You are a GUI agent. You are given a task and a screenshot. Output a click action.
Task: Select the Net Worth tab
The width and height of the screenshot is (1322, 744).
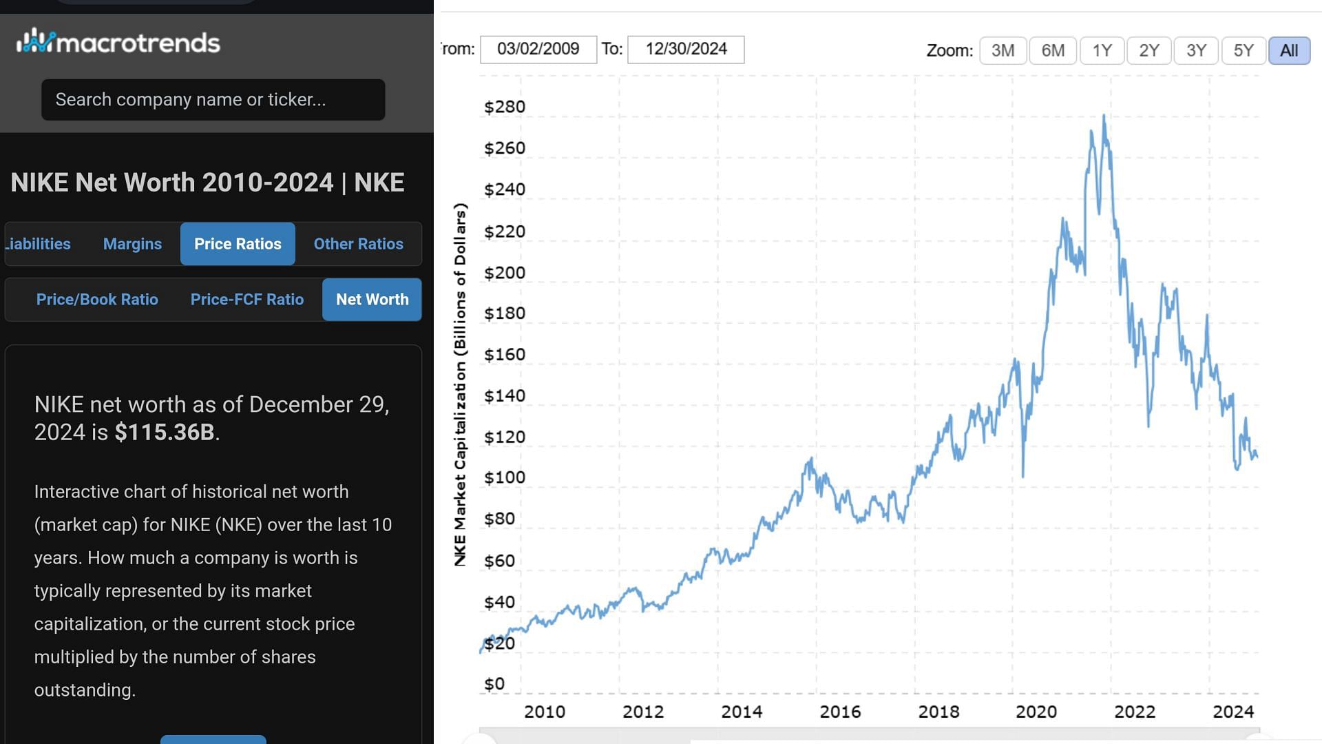click(372, 300)
